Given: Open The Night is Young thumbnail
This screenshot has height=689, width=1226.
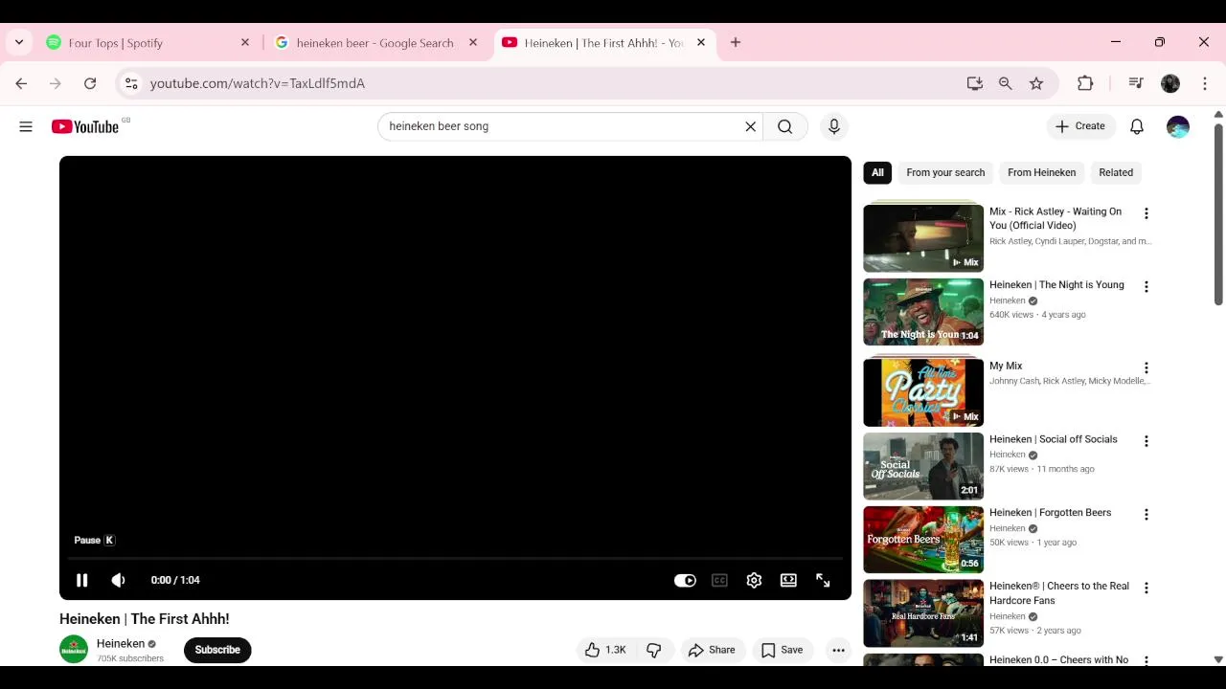Looking at the screenshot, I should click(923, 312).
